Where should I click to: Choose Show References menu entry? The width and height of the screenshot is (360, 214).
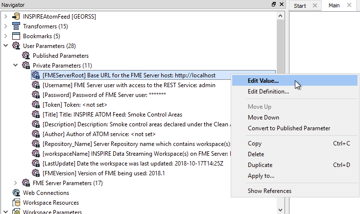pyautogui.click(x=269, y=191)
